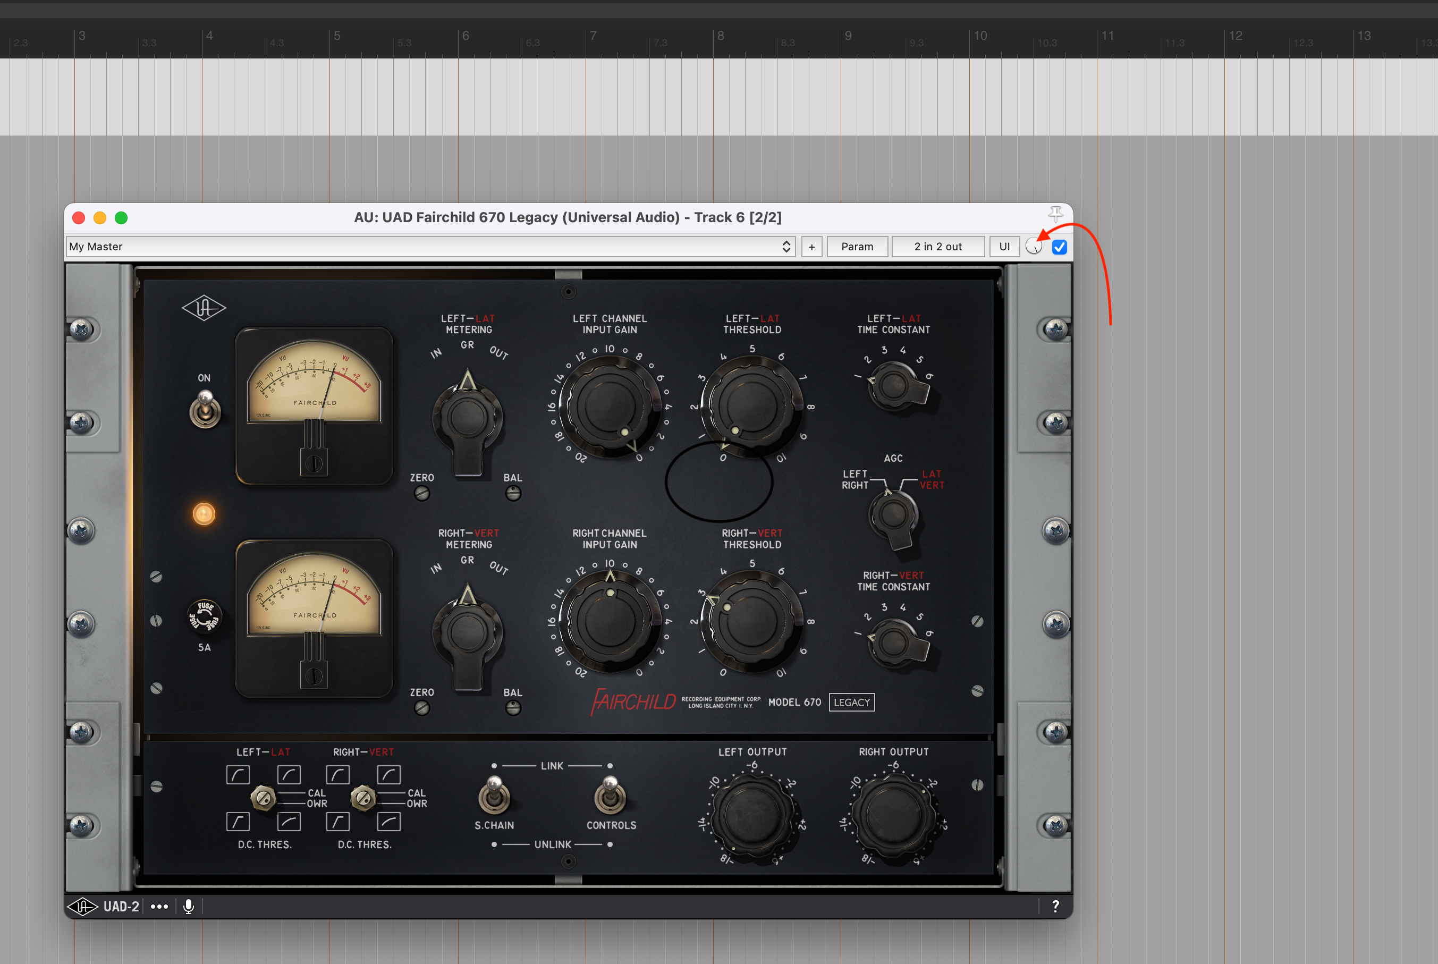This screenshot has height=964, width=1438.
Task: Open the three-dots menu next to UAD-2
Action: tap(159, 906)
